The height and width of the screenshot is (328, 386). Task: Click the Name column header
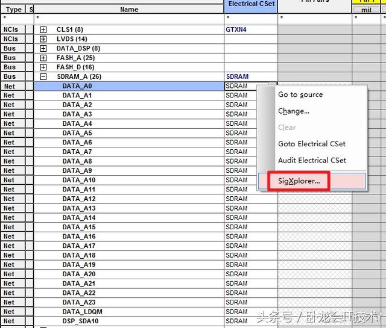pos(129,10)
